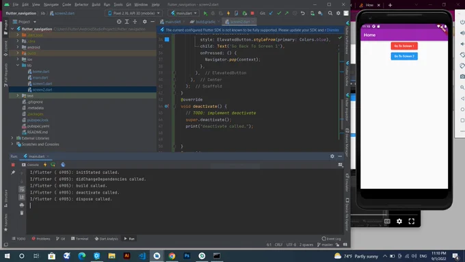Open the Terminal tool window tab

point(80,239)
